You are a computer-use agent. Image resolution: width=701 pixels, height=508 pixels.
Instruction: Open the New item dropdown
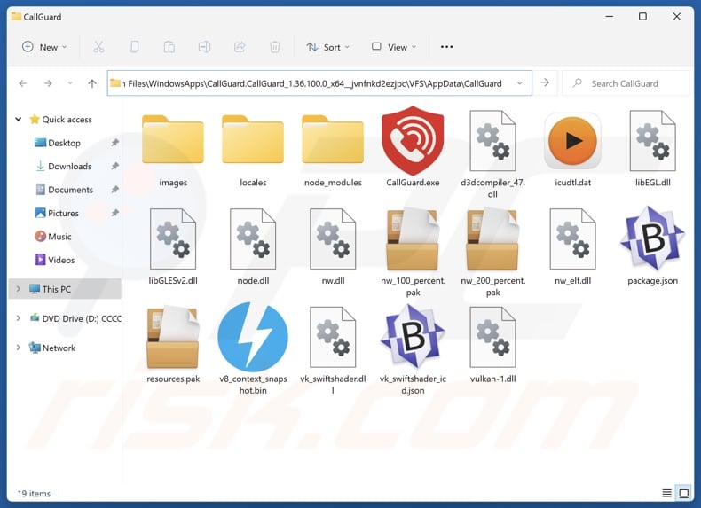point(44,47)
